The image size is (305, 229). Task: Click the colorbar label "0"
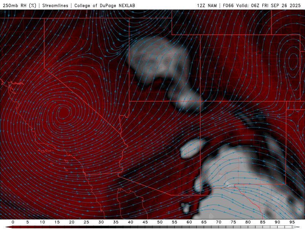click(x=13, y=222)
